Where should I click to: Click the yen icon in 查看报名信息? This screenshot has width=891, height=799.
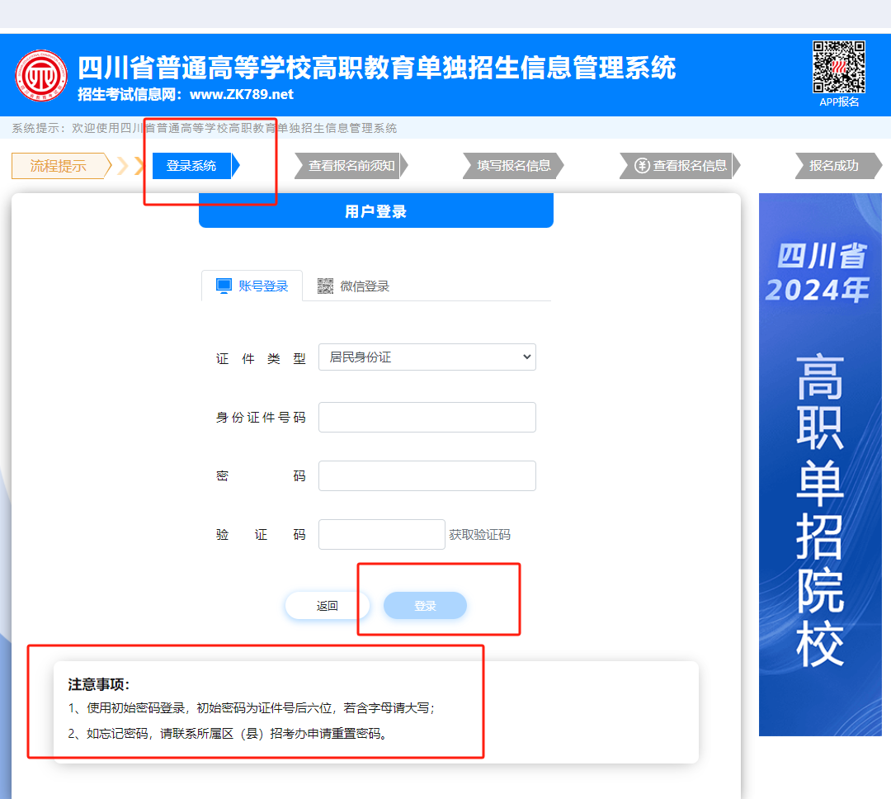coord(642,165)
